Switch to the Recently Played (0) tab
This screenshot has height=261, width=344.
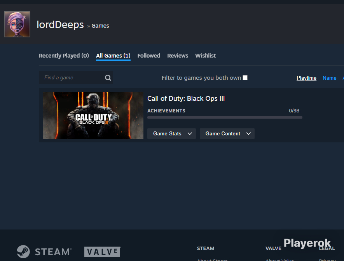(64, 56)
